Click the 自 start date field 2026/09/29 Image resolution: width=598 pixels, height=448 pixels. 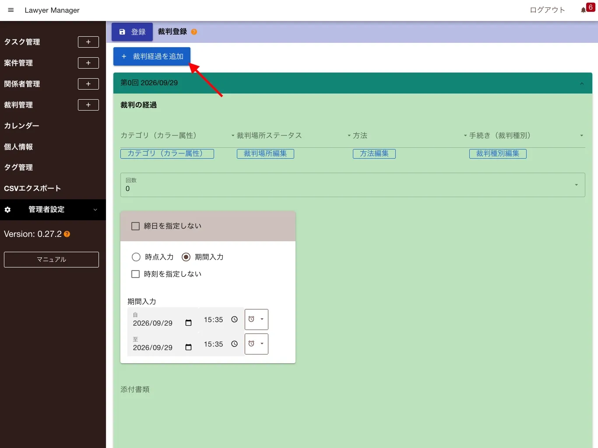pos(162,320)
